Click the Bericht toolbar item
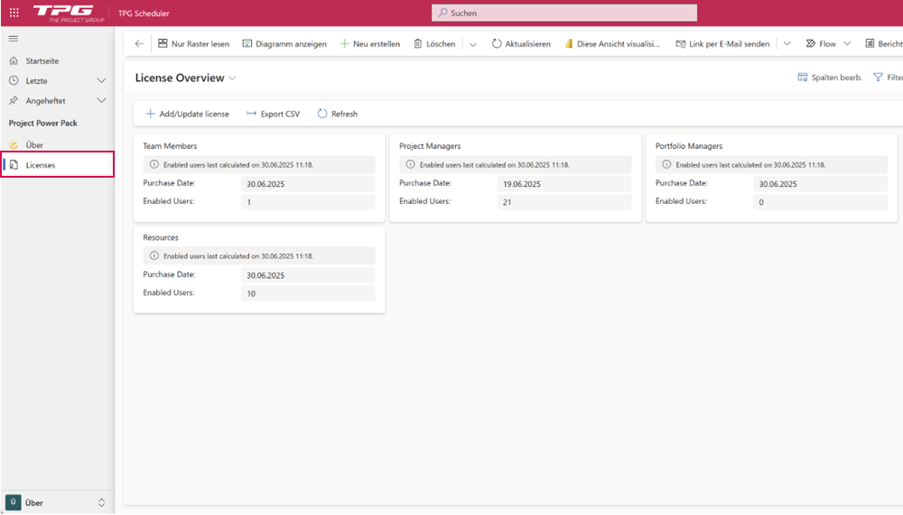 pos(884,43)
